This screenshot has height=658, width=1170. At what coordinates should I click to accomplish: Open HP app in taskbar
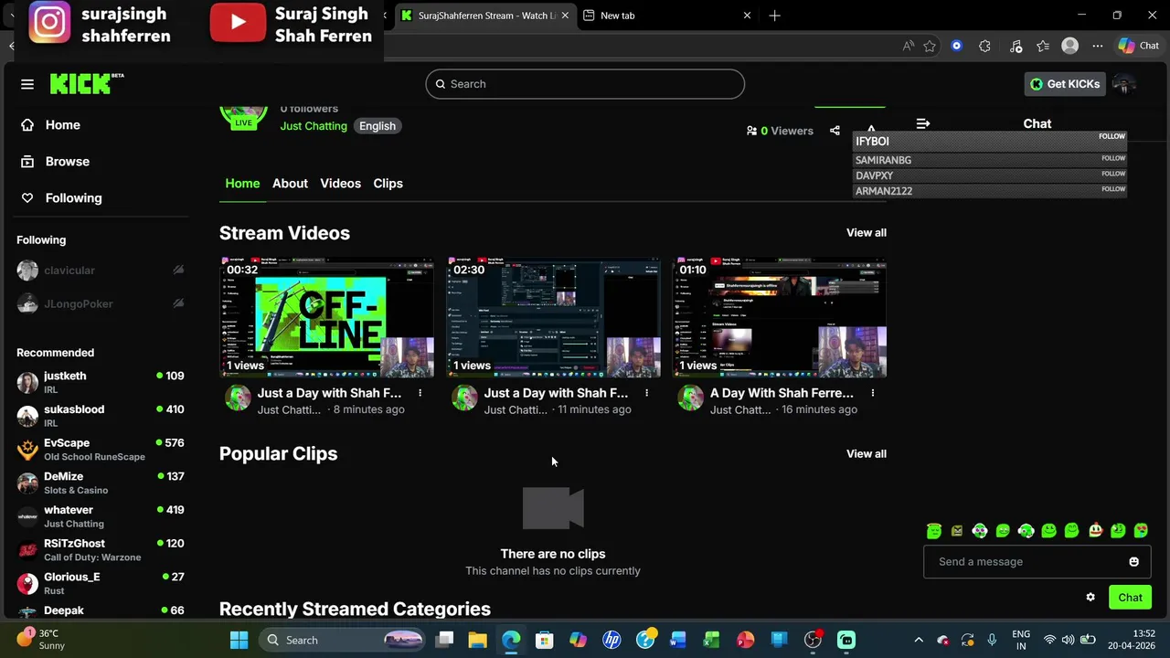click(612, 640)
